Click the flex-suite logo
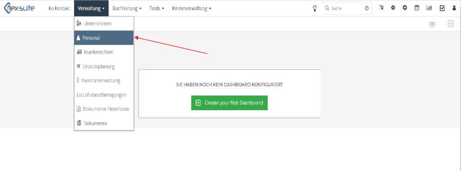The image size is (461, 171). 19,8
